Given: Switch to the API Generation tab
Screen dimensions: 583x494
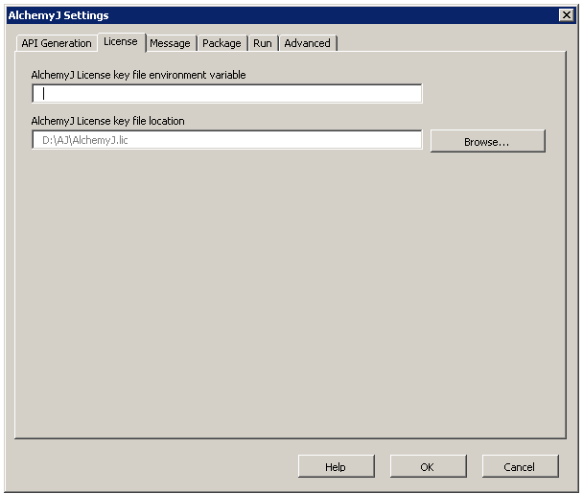Looking at the screenshot, I should 57,43.
